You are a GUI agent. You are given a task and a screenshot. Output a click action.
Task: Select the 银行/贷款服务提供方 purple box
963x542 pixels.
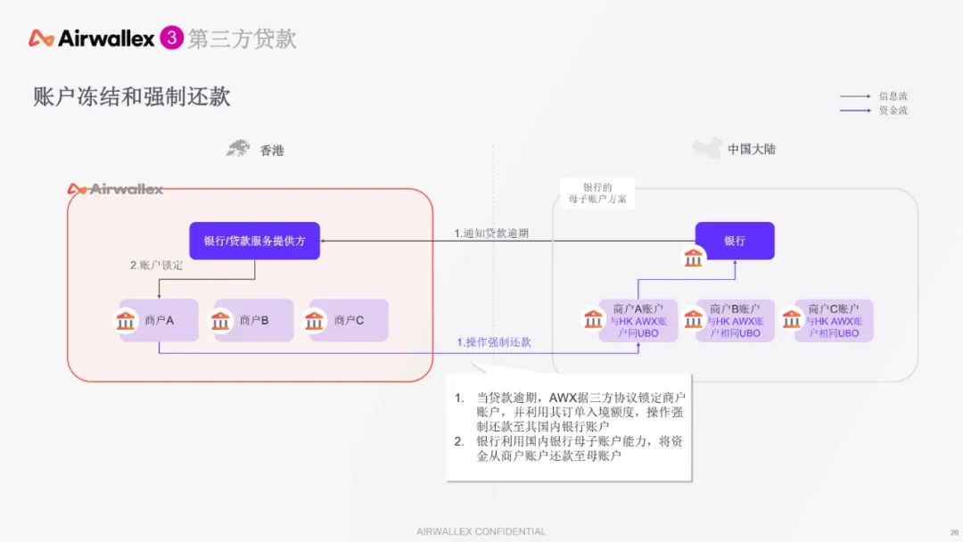[x=254, y=241]
